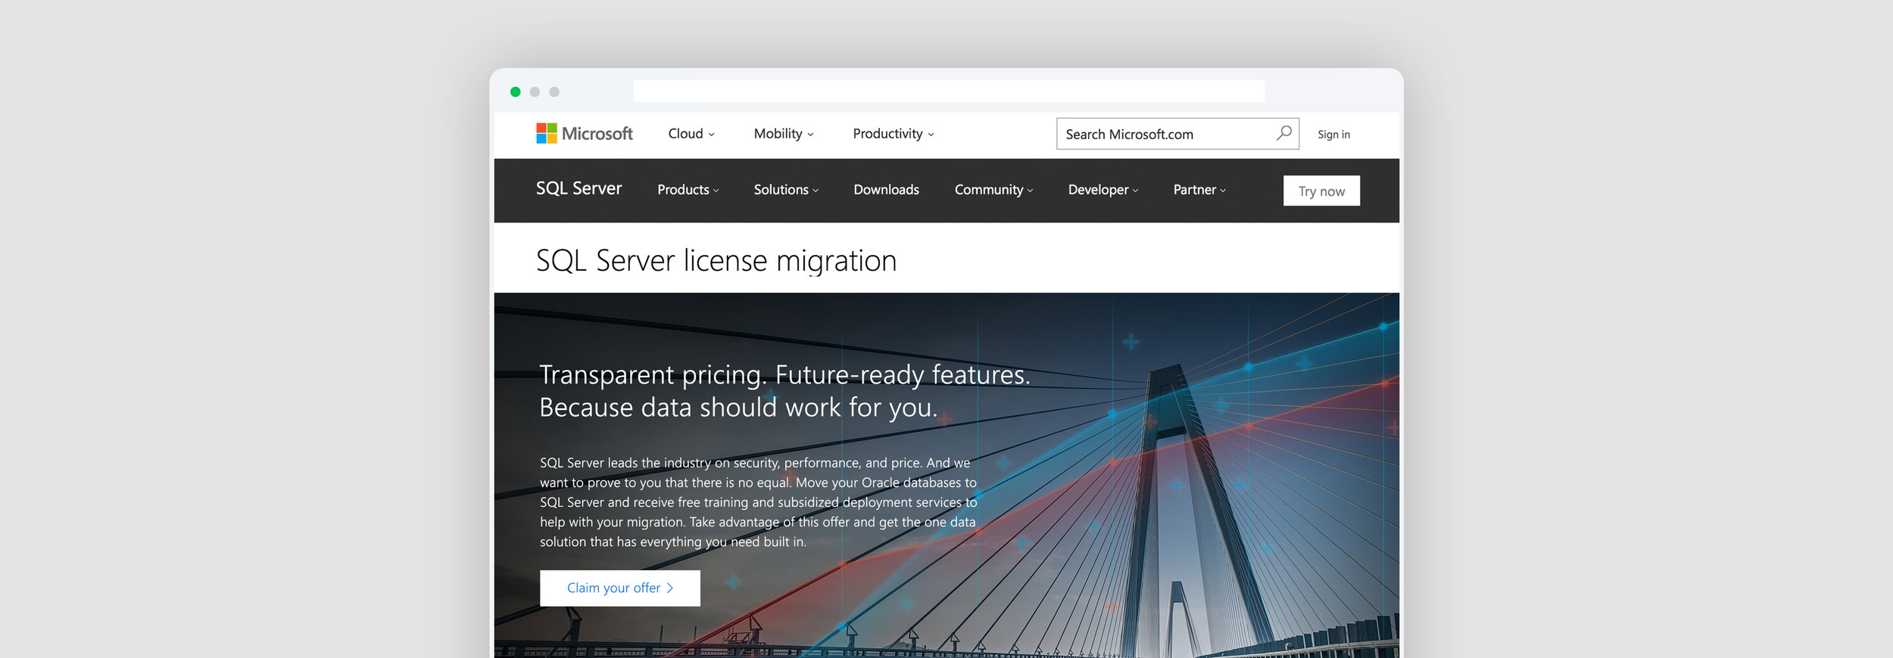Go to the Downloads page
The width and height of the screenshot is (1893, 658).
886,190
